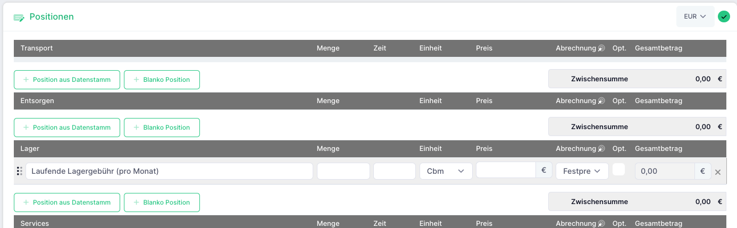
Task: Add Blanko Position under Transport
Action: 162,80
